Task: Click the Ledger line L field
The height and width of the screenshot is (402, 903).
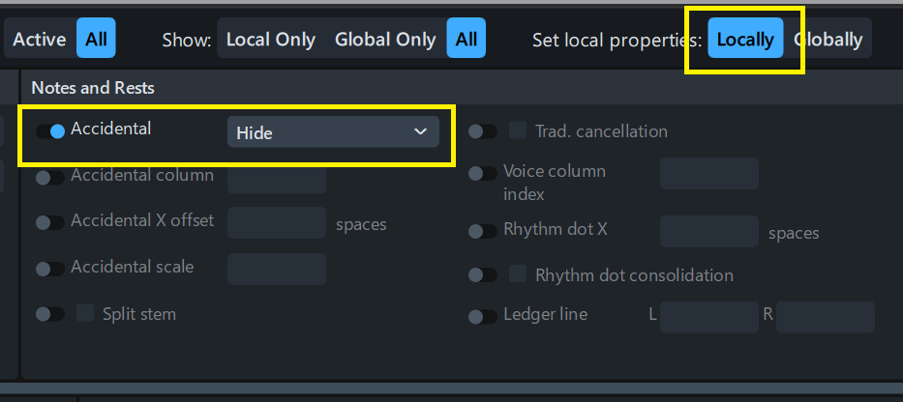Action: [709, 317]
